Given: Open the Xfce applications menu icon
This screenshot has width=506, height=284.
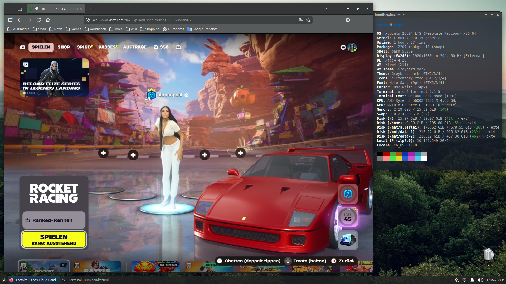Looking at the screenshot, I should pos(4,280).
